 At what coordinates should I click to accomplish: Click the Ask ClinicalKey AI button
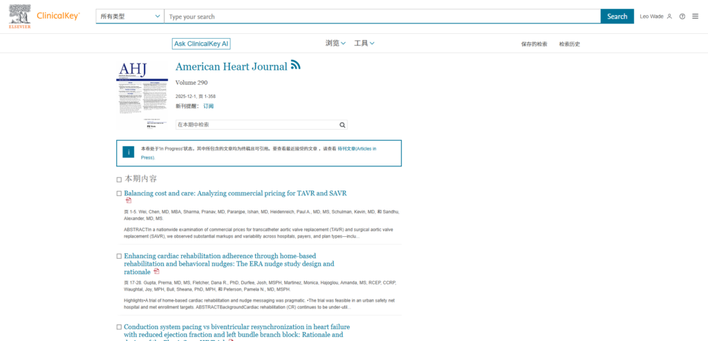[201, 43]
